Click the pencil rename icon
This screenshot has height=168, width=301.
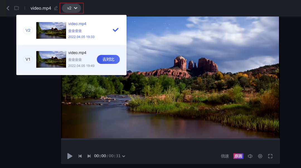click(x=56, y=8)
